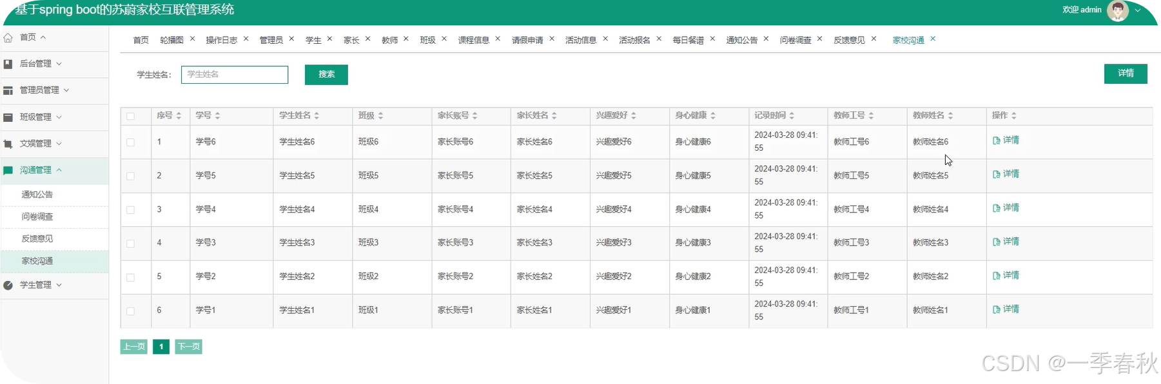1161x384 pixels.
Task: Sort by 教师姓名 column arrows
Action: (x=950, y=115)
